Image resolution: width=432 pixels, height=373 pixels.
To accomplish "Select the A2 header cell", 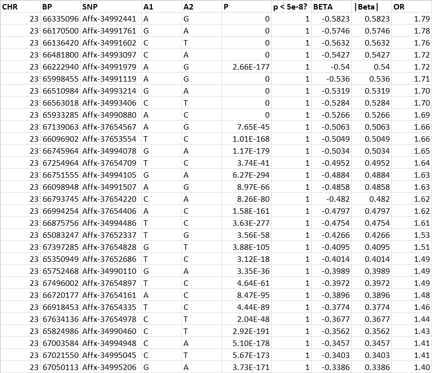I will (201, 7).
